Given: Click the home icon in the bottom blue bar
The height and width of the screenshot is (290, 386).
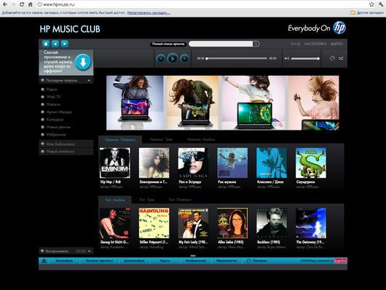Looking at the screenshot, I should tap(44, 261).
